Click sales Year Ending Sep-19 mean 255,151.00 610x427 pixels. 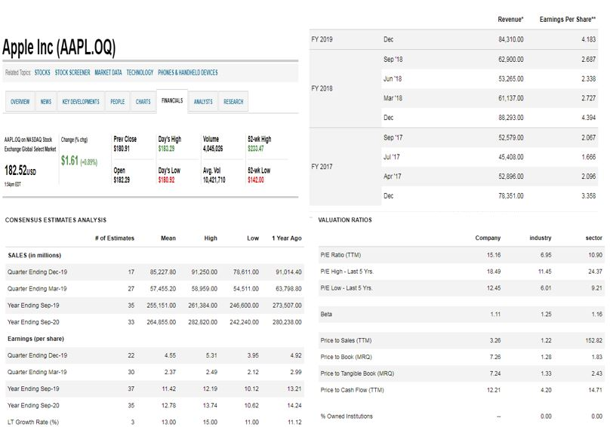point(161,306)
